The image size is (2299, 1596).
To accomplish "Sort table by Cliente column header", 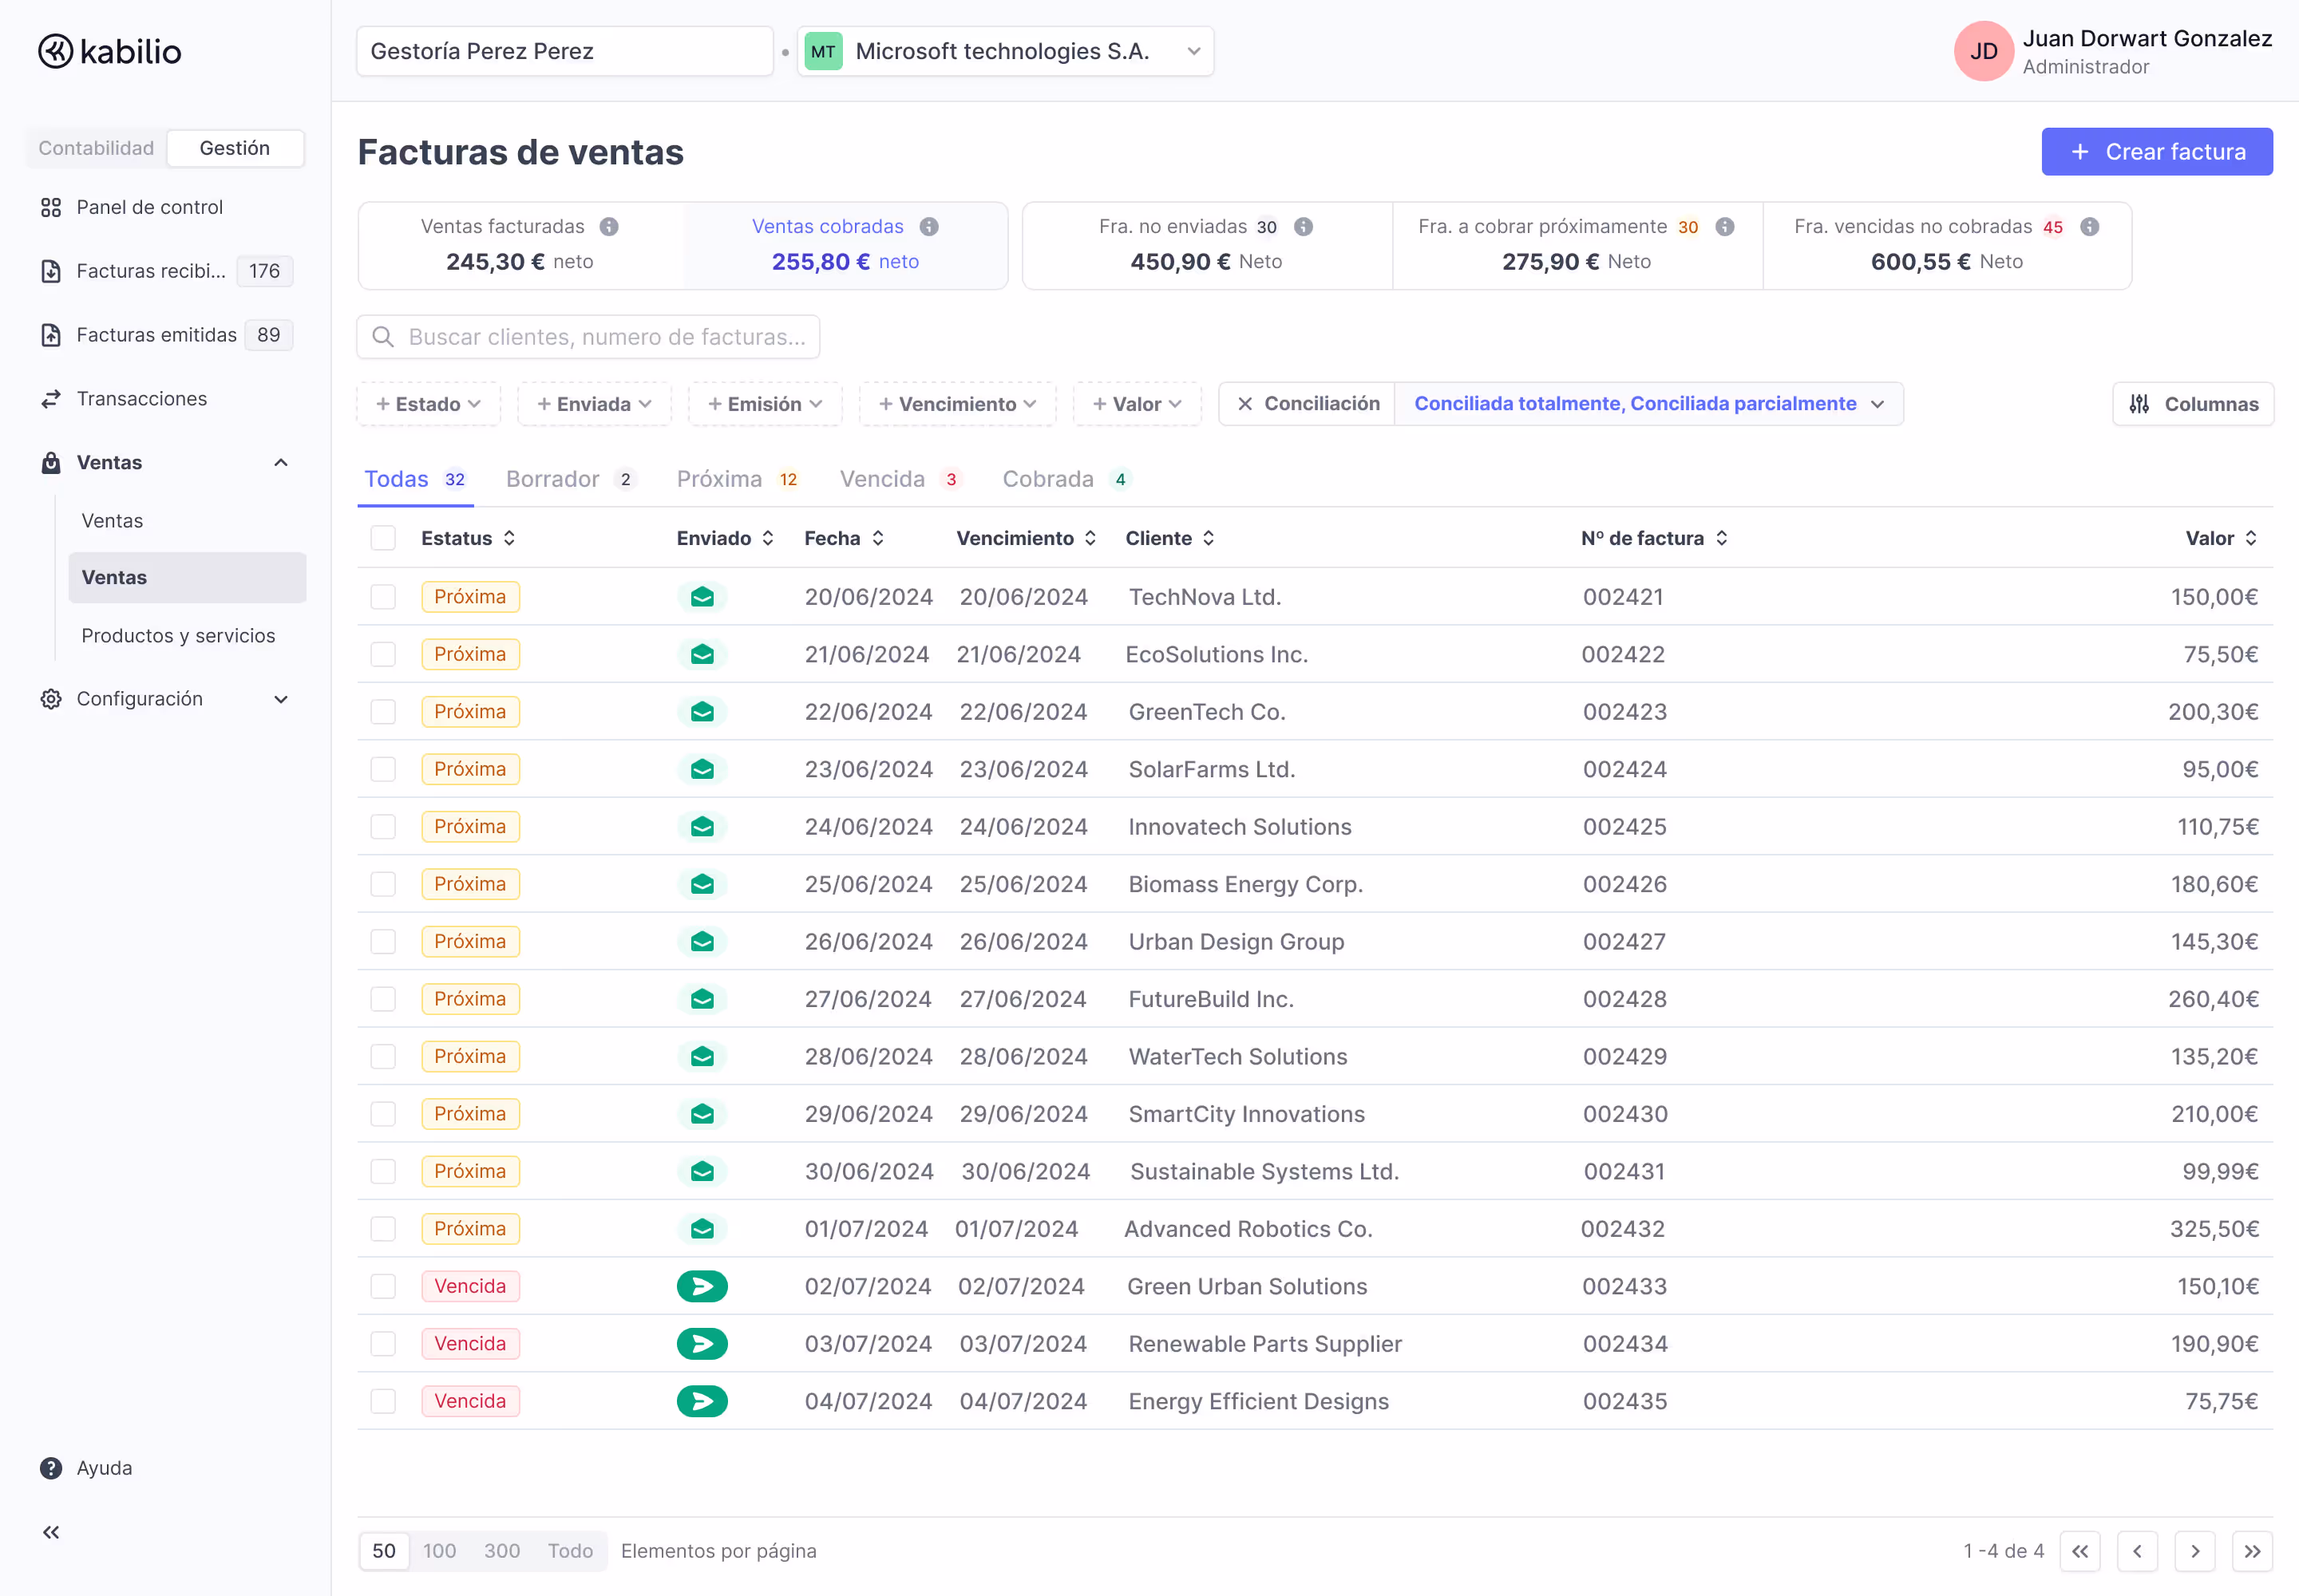I will coord(1170,538).
